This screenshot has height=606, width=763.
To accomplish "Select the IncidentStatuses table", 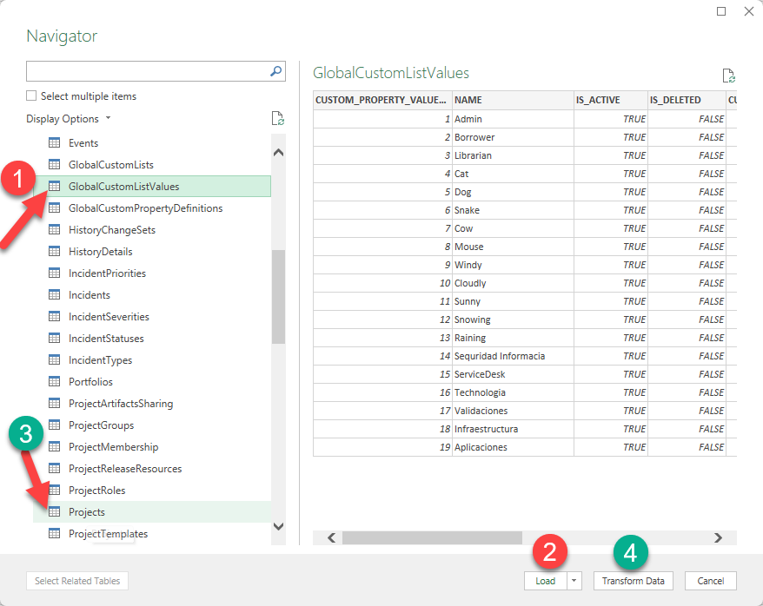I will [x=106, y=339].
